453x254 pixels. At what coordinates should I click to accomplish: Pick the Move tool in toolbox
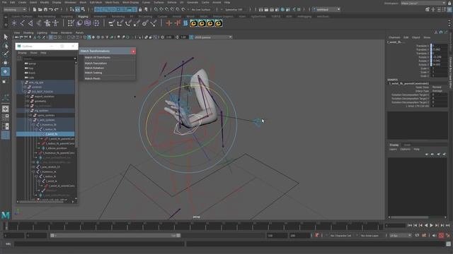click(x=6, y=63)
